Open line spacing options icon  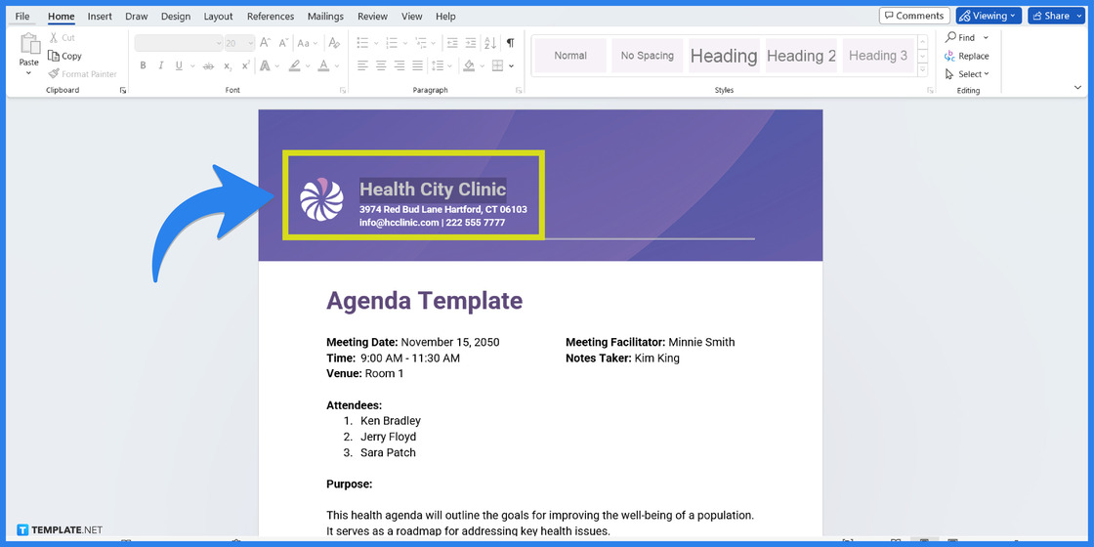438,66
